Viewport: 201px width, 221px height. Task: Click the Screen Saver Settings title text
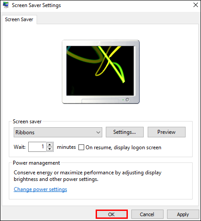[x=36, y=5]
